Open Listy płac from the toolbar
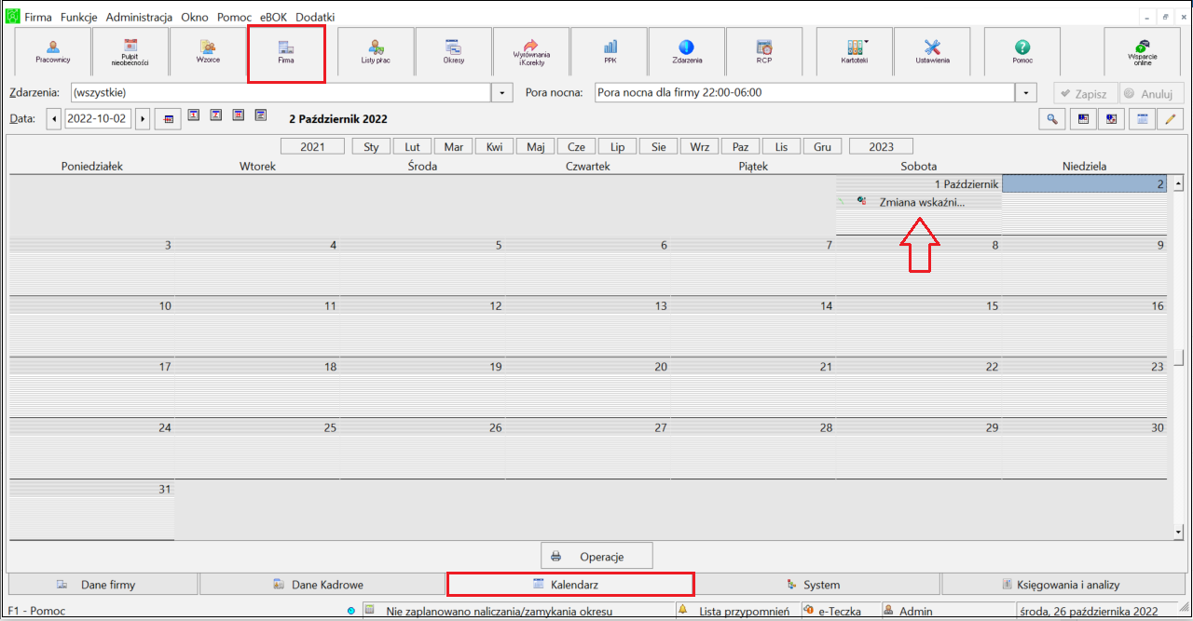Image resolution: width=1193 pixels, height=621 pixels. tap(376, 52)
